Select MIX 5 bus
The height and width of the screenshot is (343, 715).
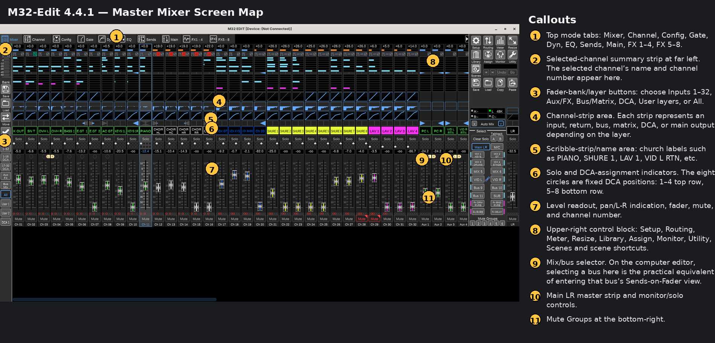[x=478, y=171]
